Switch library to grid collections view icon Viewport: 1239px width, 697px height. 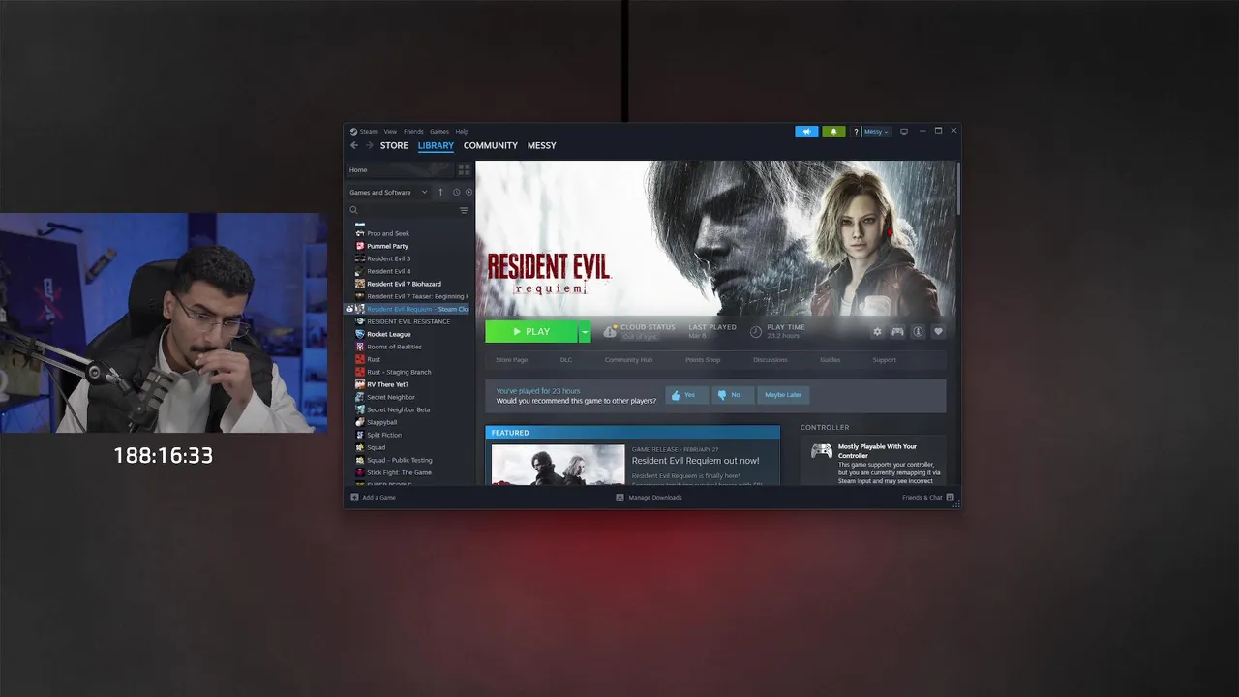pyautogui.click(x=464, y=169)
